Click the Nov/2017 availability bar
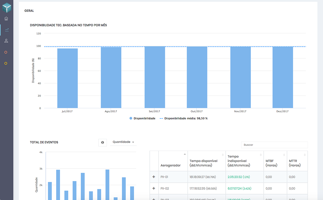This screenshot has width=323, height=200. 241,77
